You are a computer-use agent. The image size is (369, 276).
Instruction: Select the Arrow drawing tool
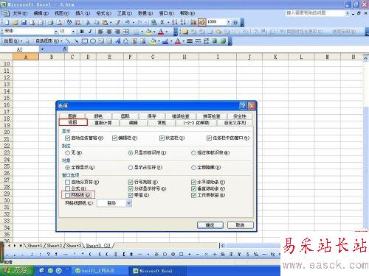point(76,41)
